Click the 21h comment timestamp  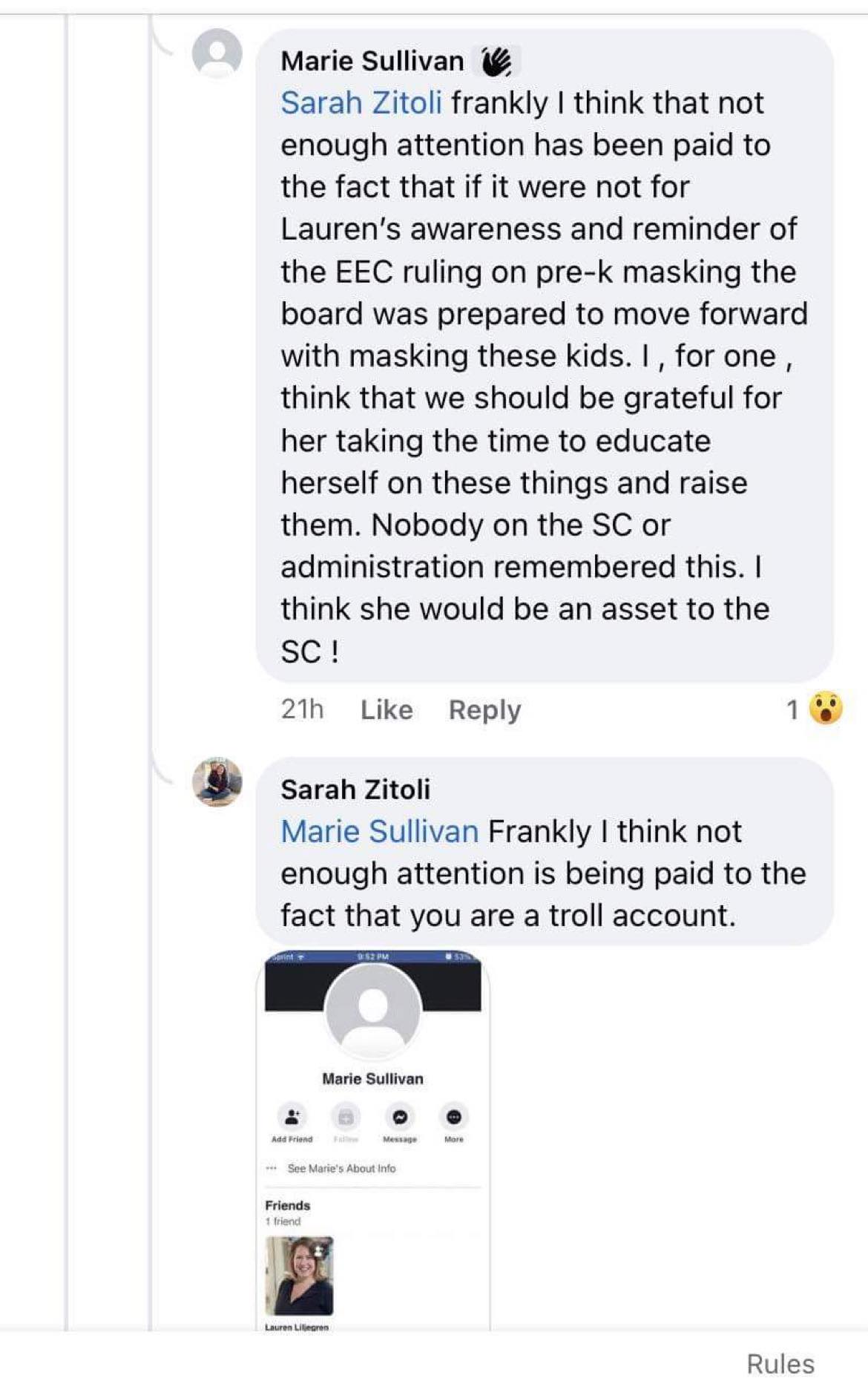(302, 709)
